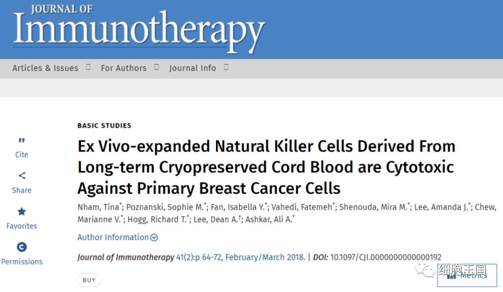Screen dimensions: 503x292
Task: Open Permissions via the copyright icon
Action: pyautogui.click(x=22, y=247)
